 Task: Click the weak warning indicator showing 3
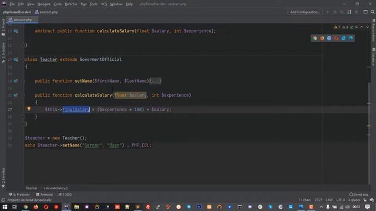(x=345, y=27)
